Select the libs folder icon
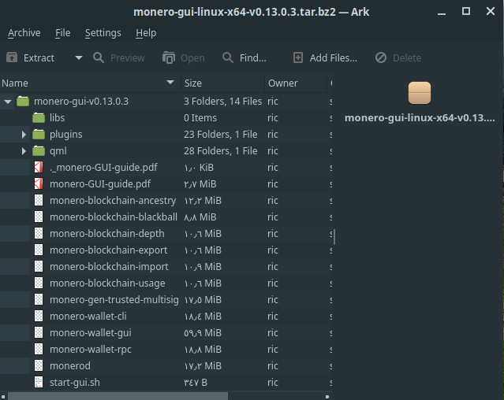Screen dimensions: 504x400 pyautogui.click(x=39, y=118)
